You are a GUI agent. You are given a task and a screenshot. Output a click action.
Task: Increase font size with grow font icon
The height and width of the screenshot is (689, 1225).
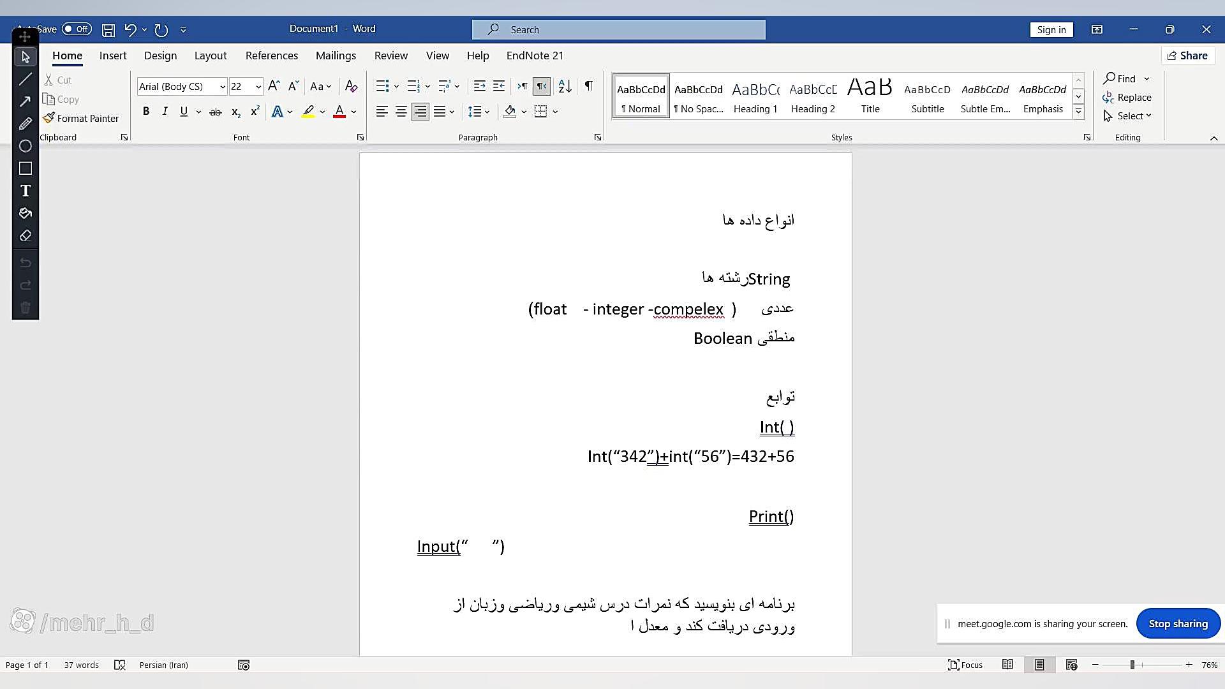(274, 86)
